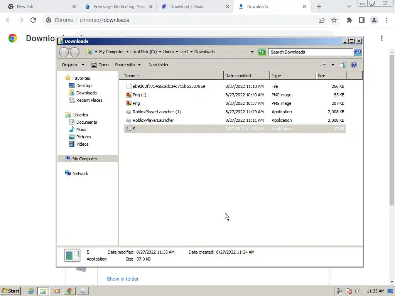
Task: Open Windows Explorer taskbar icon
Action: [43, 291]
